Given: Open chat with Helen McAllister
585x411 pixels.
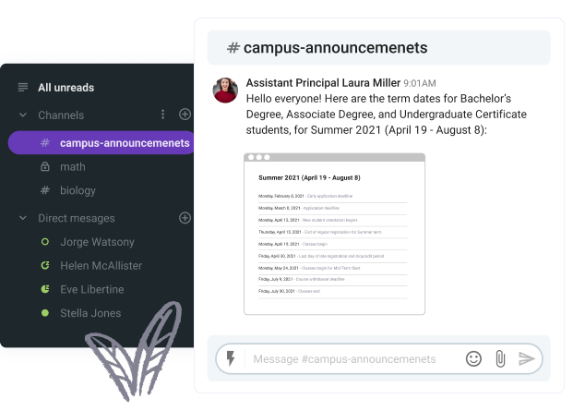Looking at the screenshot, I should (x=101, y=265).
